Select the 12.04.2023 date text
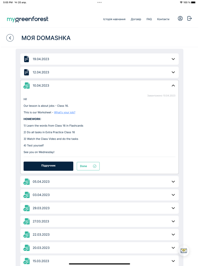The width and height of the screenshot is (199, 266). 41,72
